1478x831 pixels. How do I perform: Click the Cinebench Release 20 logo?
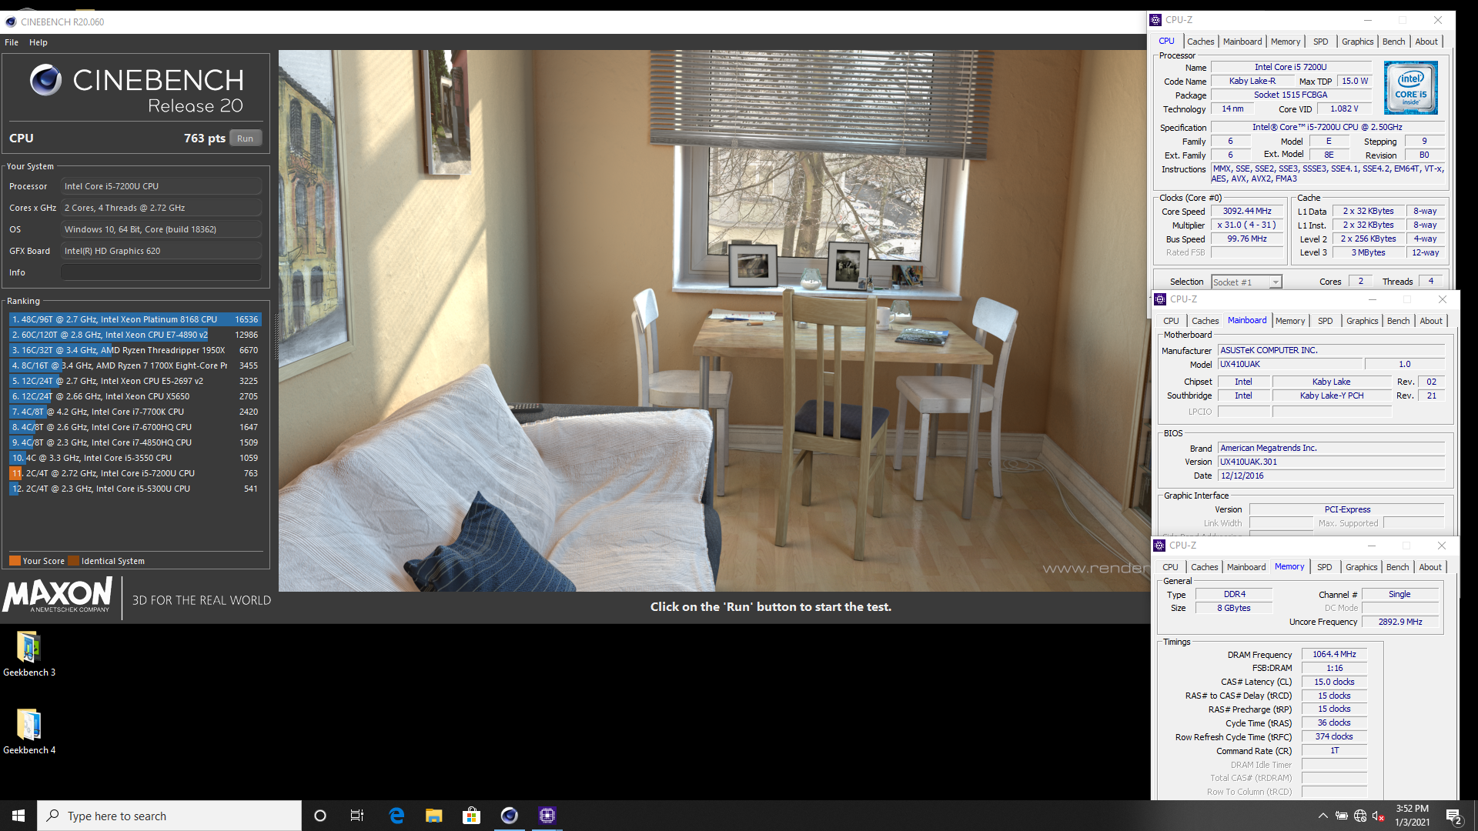pyautogui.click(x=137, y=90)
